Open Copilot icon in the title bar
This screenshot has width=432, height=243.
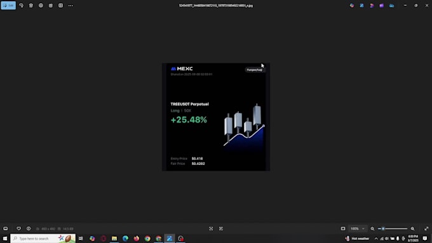(x=352, y=6)
